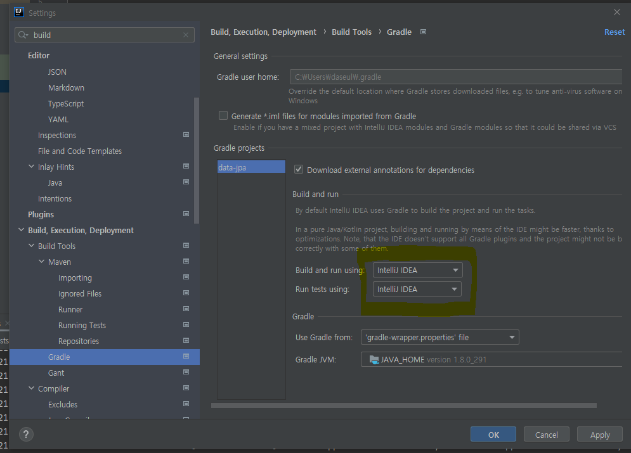
Task: Click the Reset link
Action: [614, 32]
